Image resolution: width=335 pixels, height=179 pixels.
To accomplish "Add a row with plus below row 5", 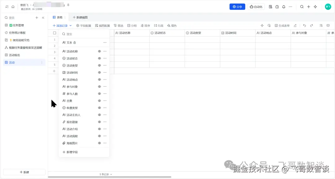I will click(54, 71).
